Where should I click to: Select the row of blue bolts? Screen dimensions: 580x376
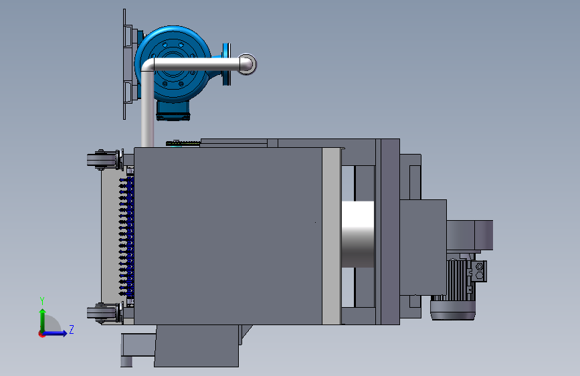(x=126, y=237)
